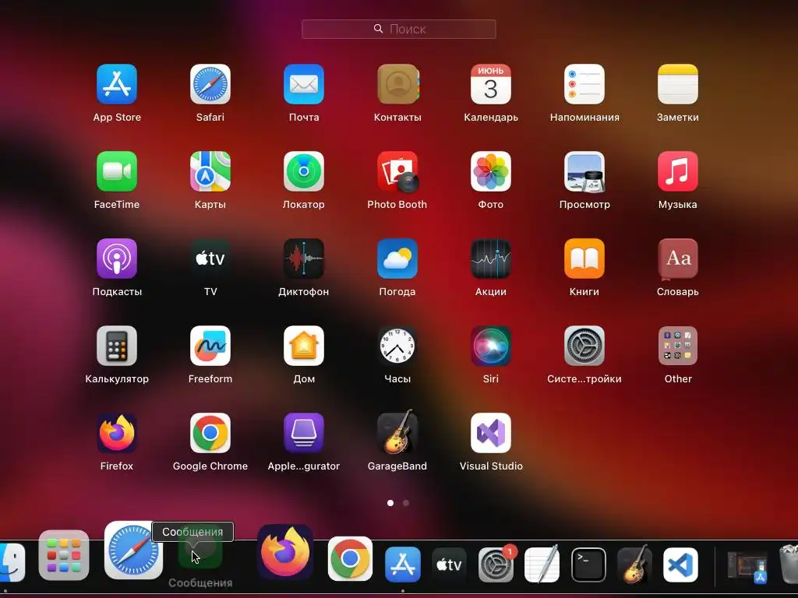The height and width of the screenshot is (598, 798).
Task: Switch to the second Launchpad page dot
Action: pos(405,503)
